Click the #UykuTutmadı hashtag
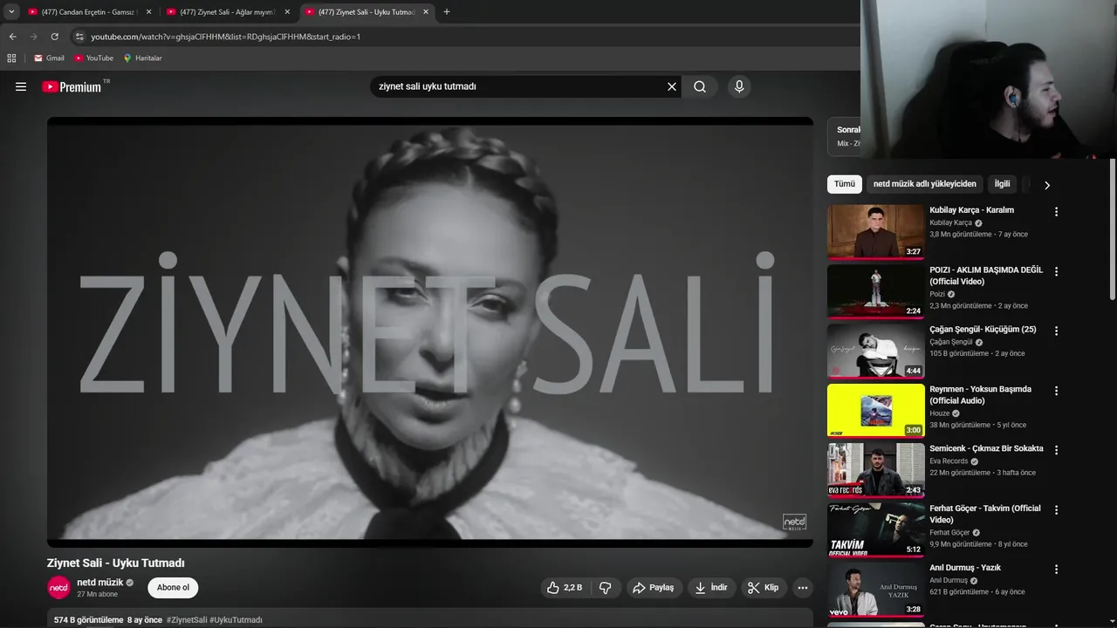 point(236,620)
